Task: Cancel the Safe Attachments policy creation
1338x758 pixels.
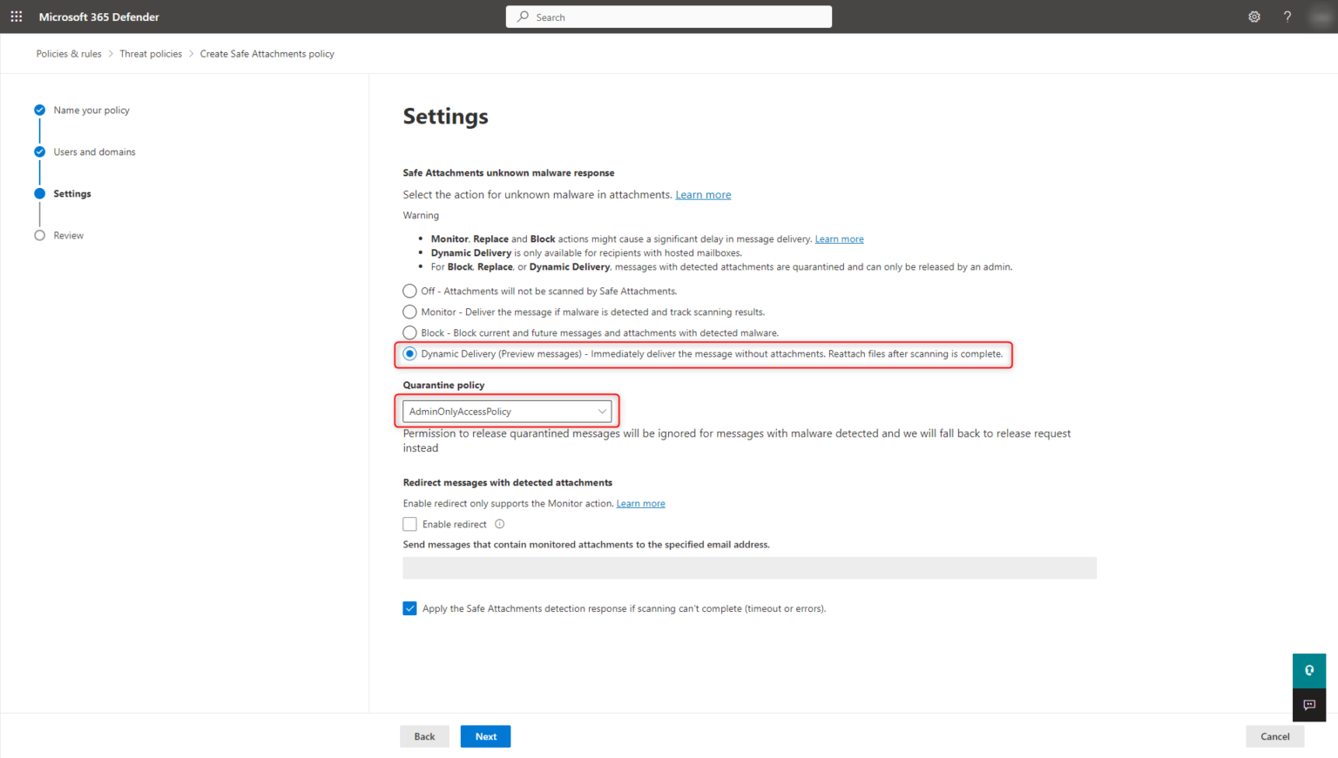Action: [1274, 736]
